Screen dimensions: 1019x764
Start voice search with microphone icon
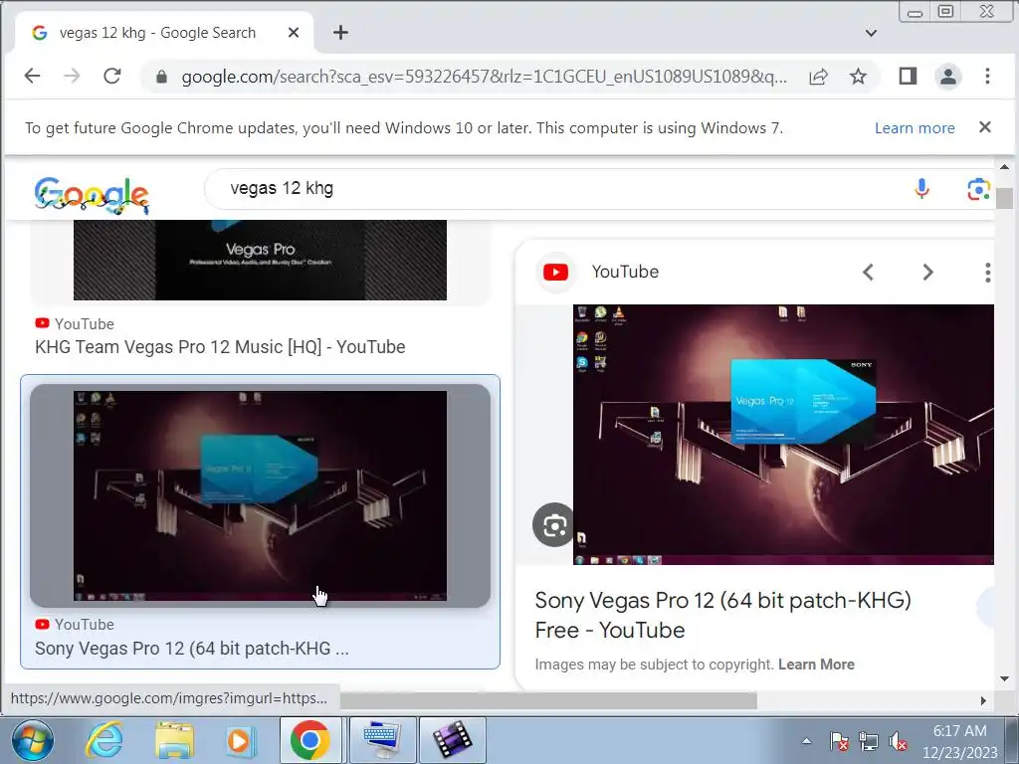[x=921, y=189]
